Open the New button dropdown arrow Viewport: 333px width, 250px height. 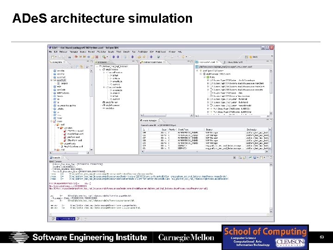55,57
